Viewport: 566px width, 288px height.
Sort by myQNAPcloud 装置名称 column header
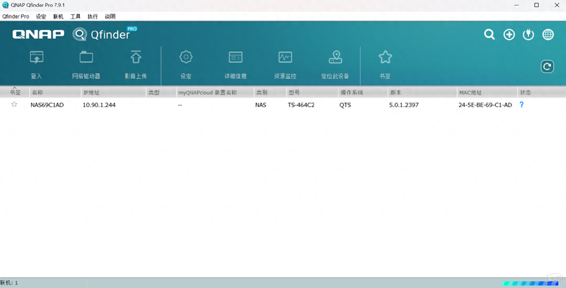pos(215,92)
